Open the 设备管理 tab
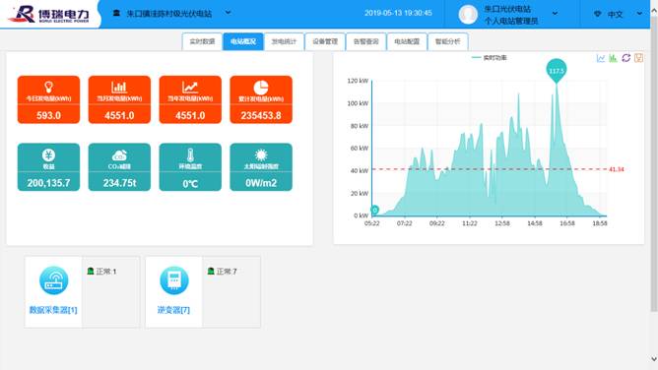 (x=325, y=41)
